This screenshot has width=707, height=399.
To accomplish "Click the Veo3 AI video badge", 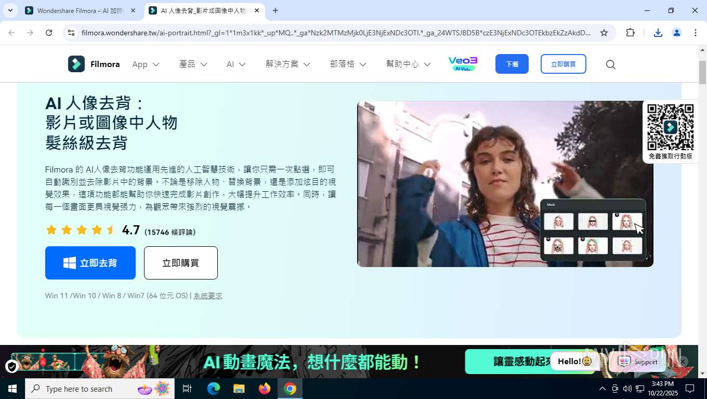I will [463, 64].
